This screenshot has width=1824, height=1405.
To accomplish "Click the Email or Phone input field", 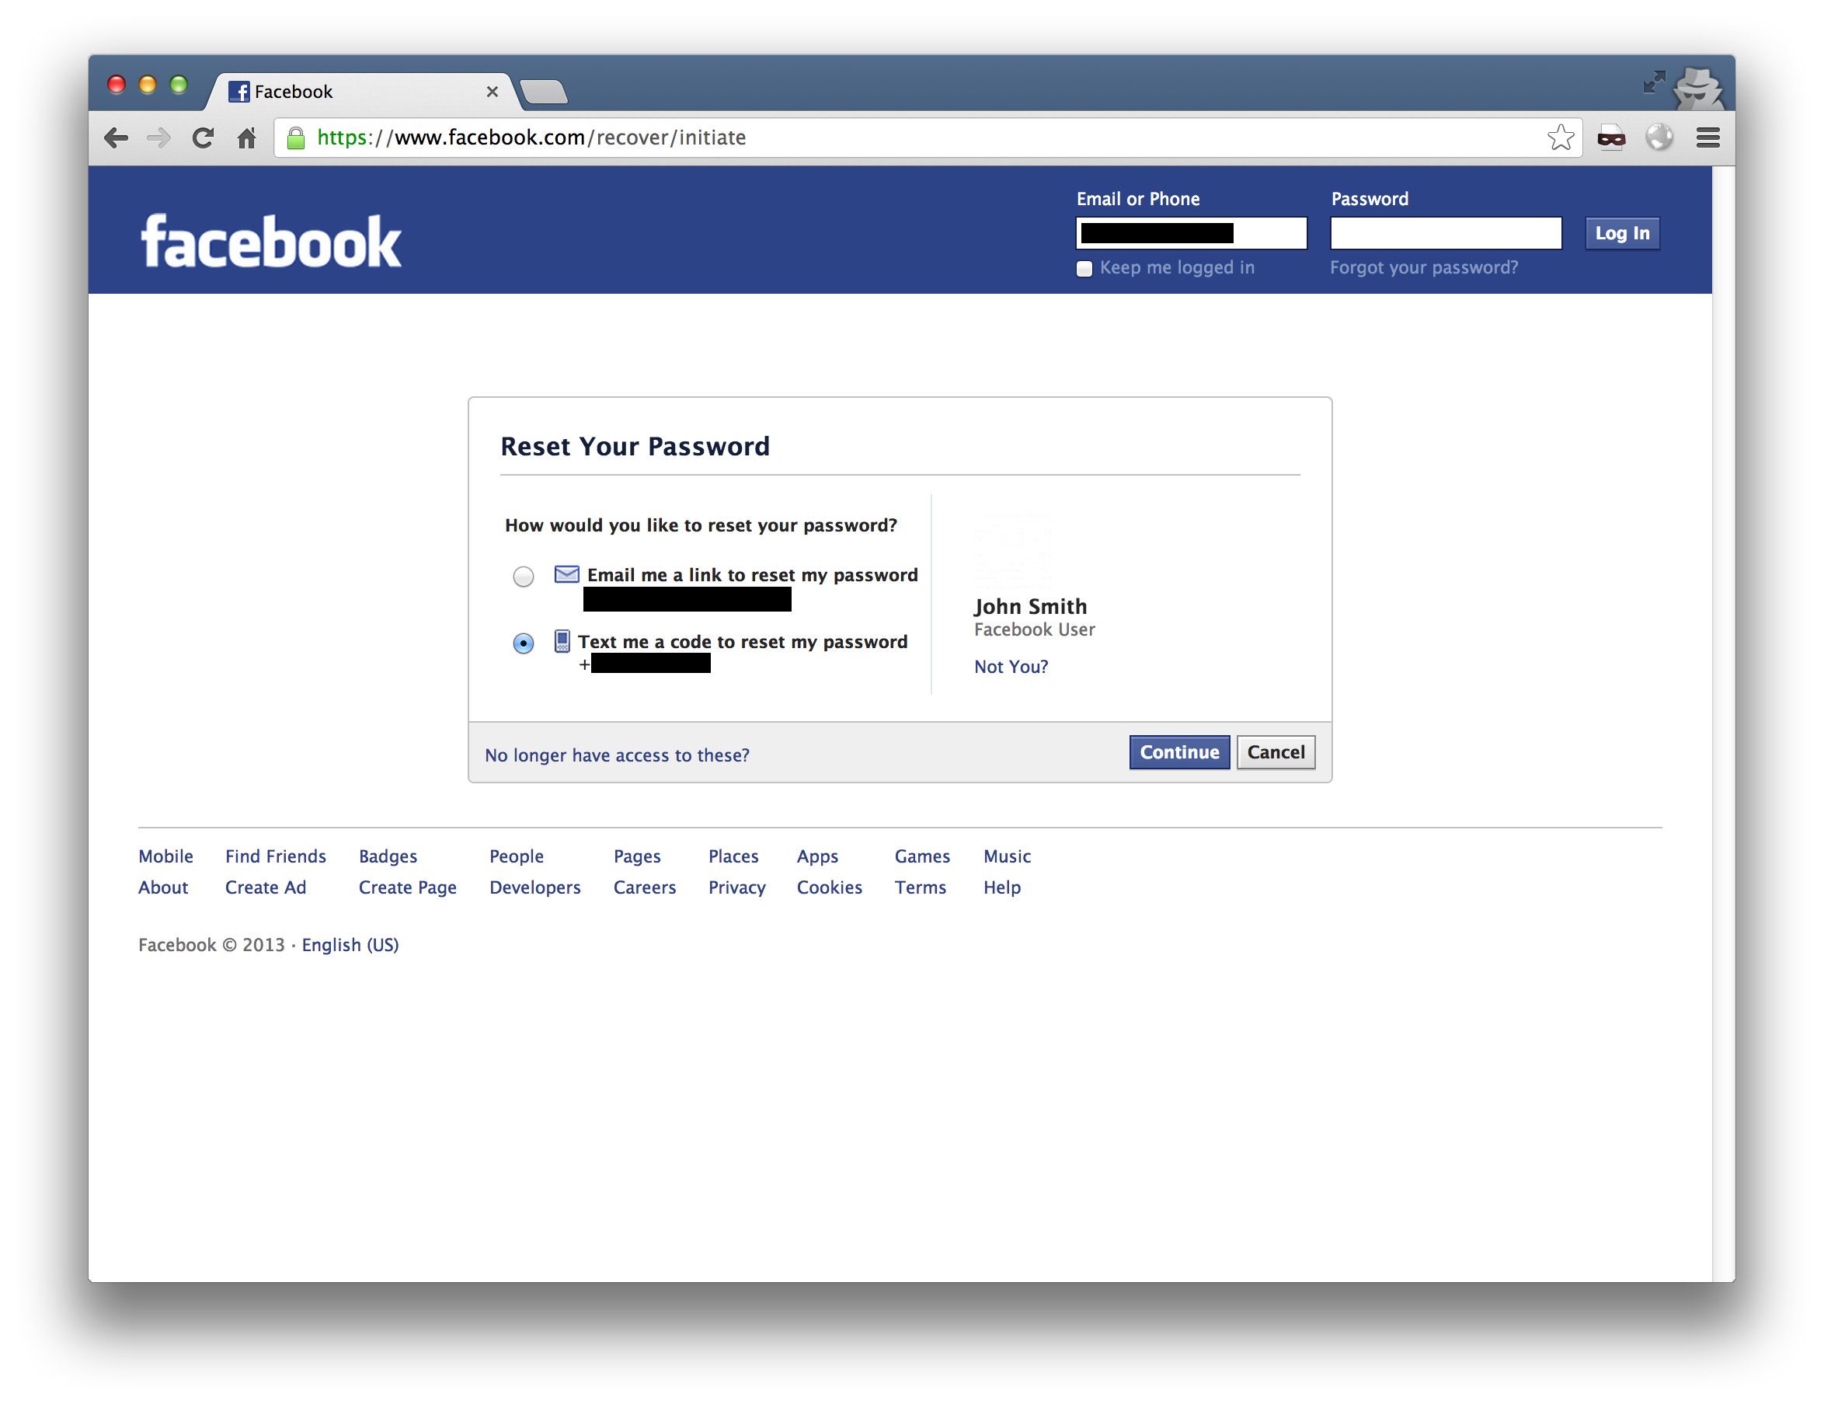I will pos(1191,233).
